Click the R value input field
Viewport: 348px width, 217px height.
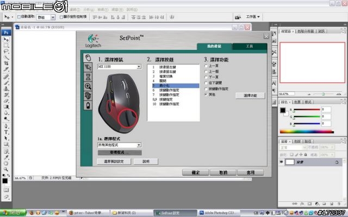click(x=326, y=110)
